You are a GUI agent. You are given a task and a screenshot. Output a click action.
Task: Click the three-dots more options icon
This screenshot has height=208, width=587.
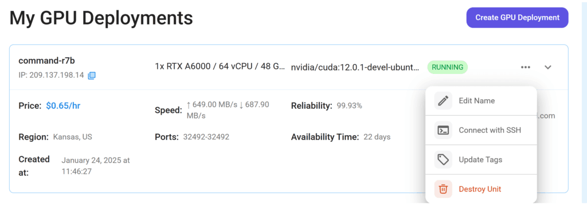pyautogui.click(x=525, y=68)
